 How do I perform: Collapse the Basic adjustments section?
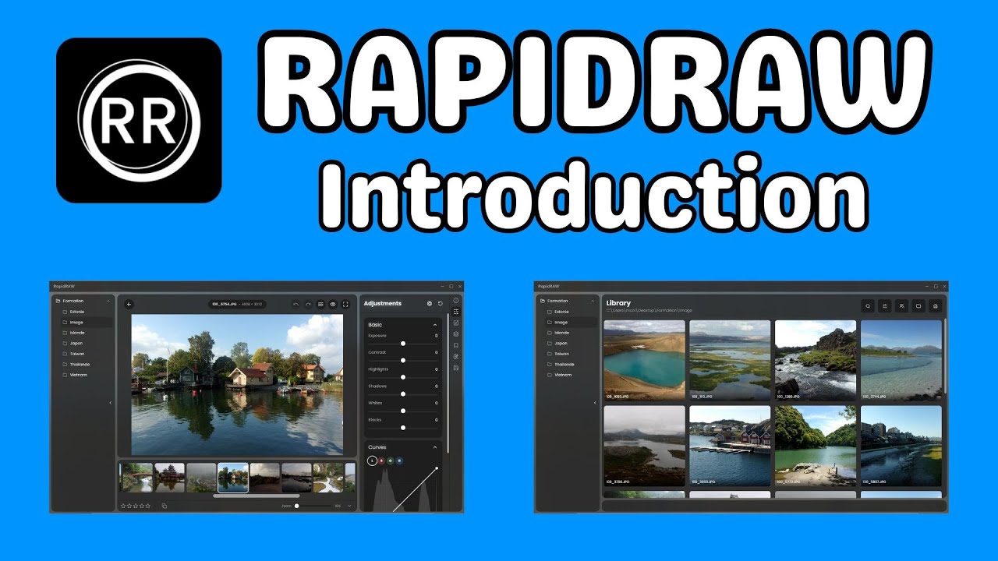[x=435, y=324]
